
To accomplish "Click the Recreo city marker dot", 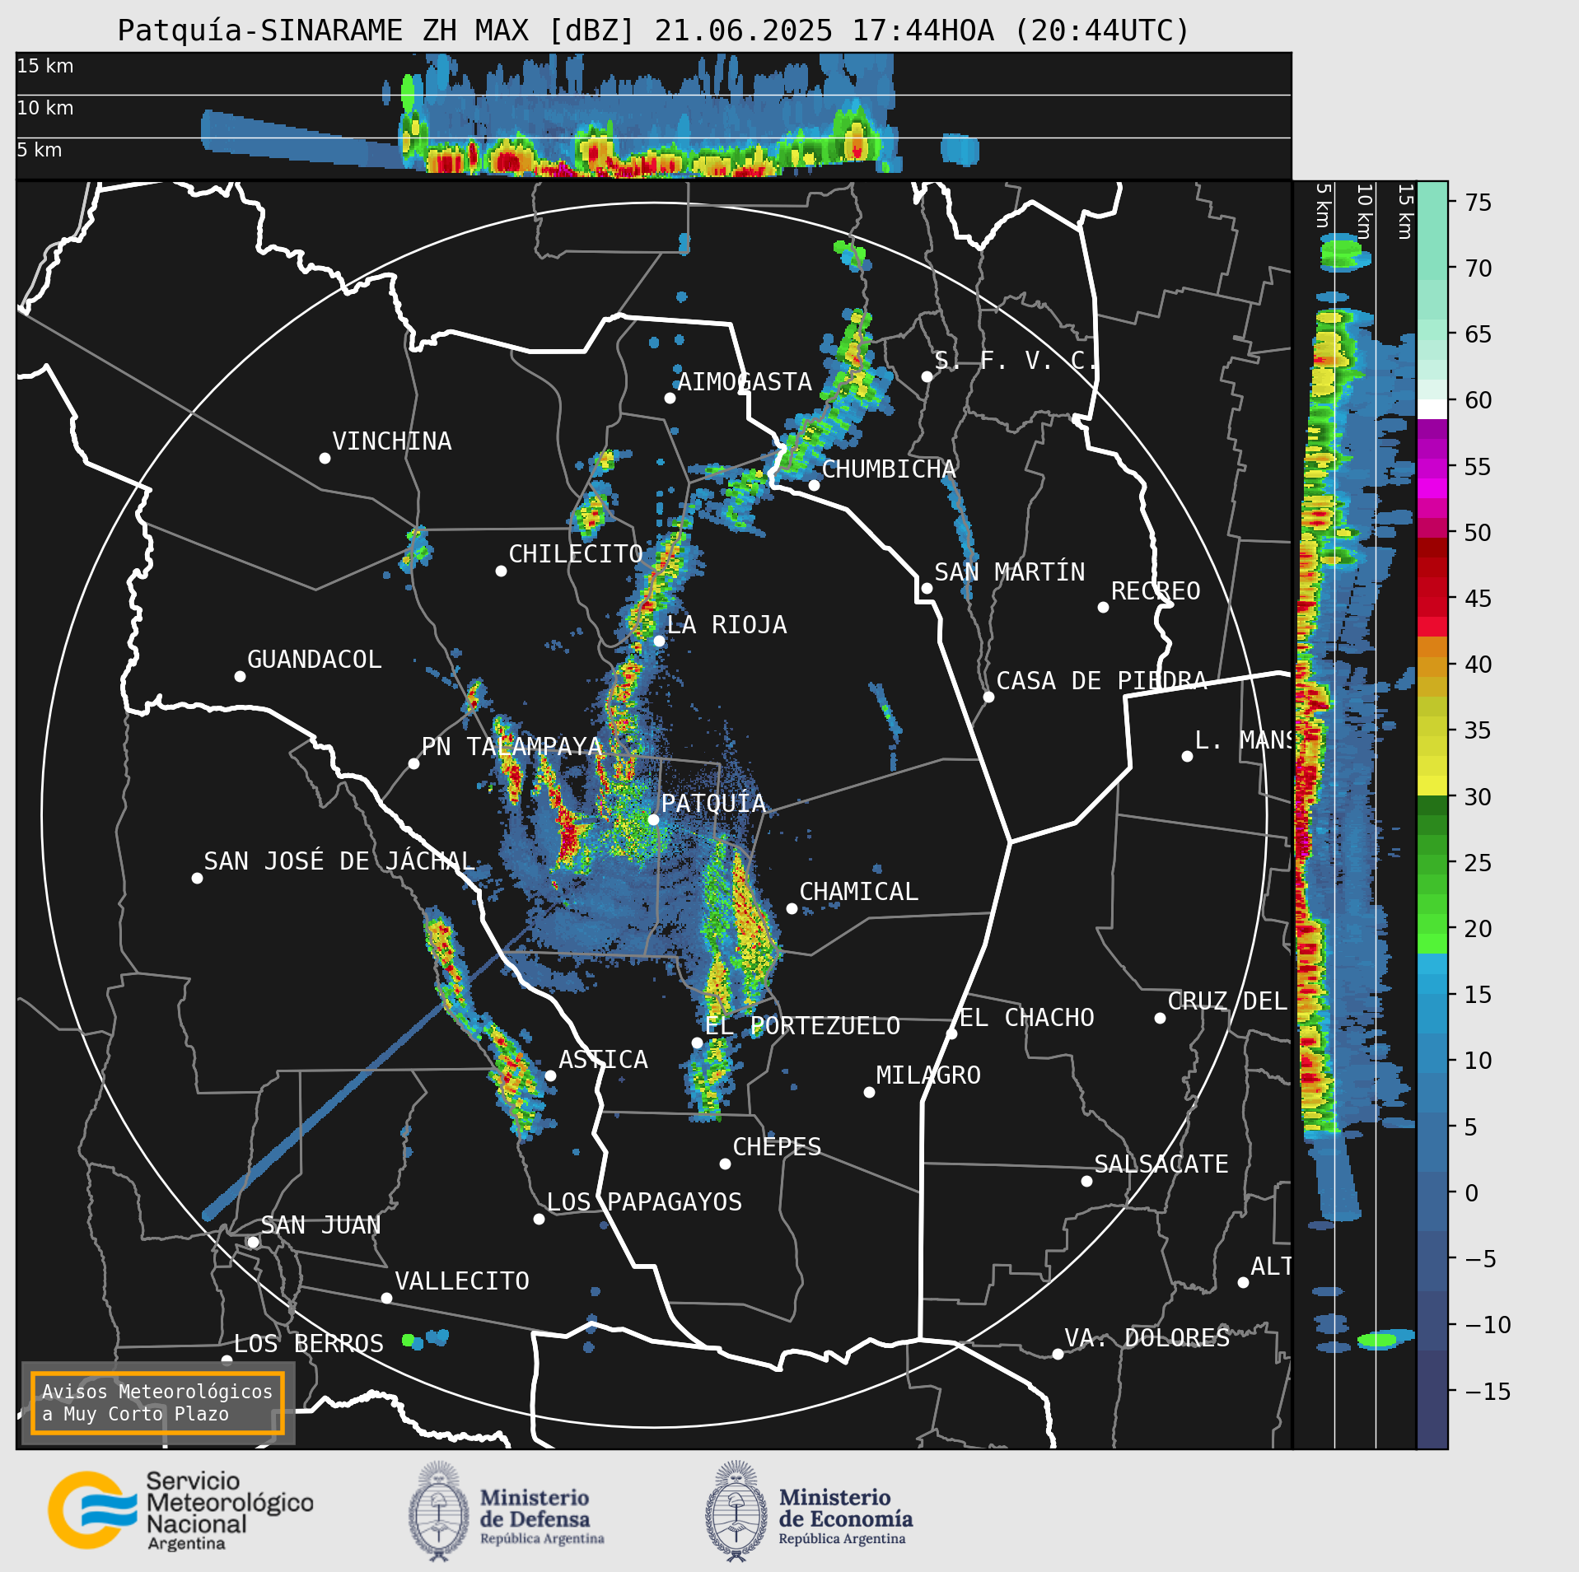I will 1103,607.
